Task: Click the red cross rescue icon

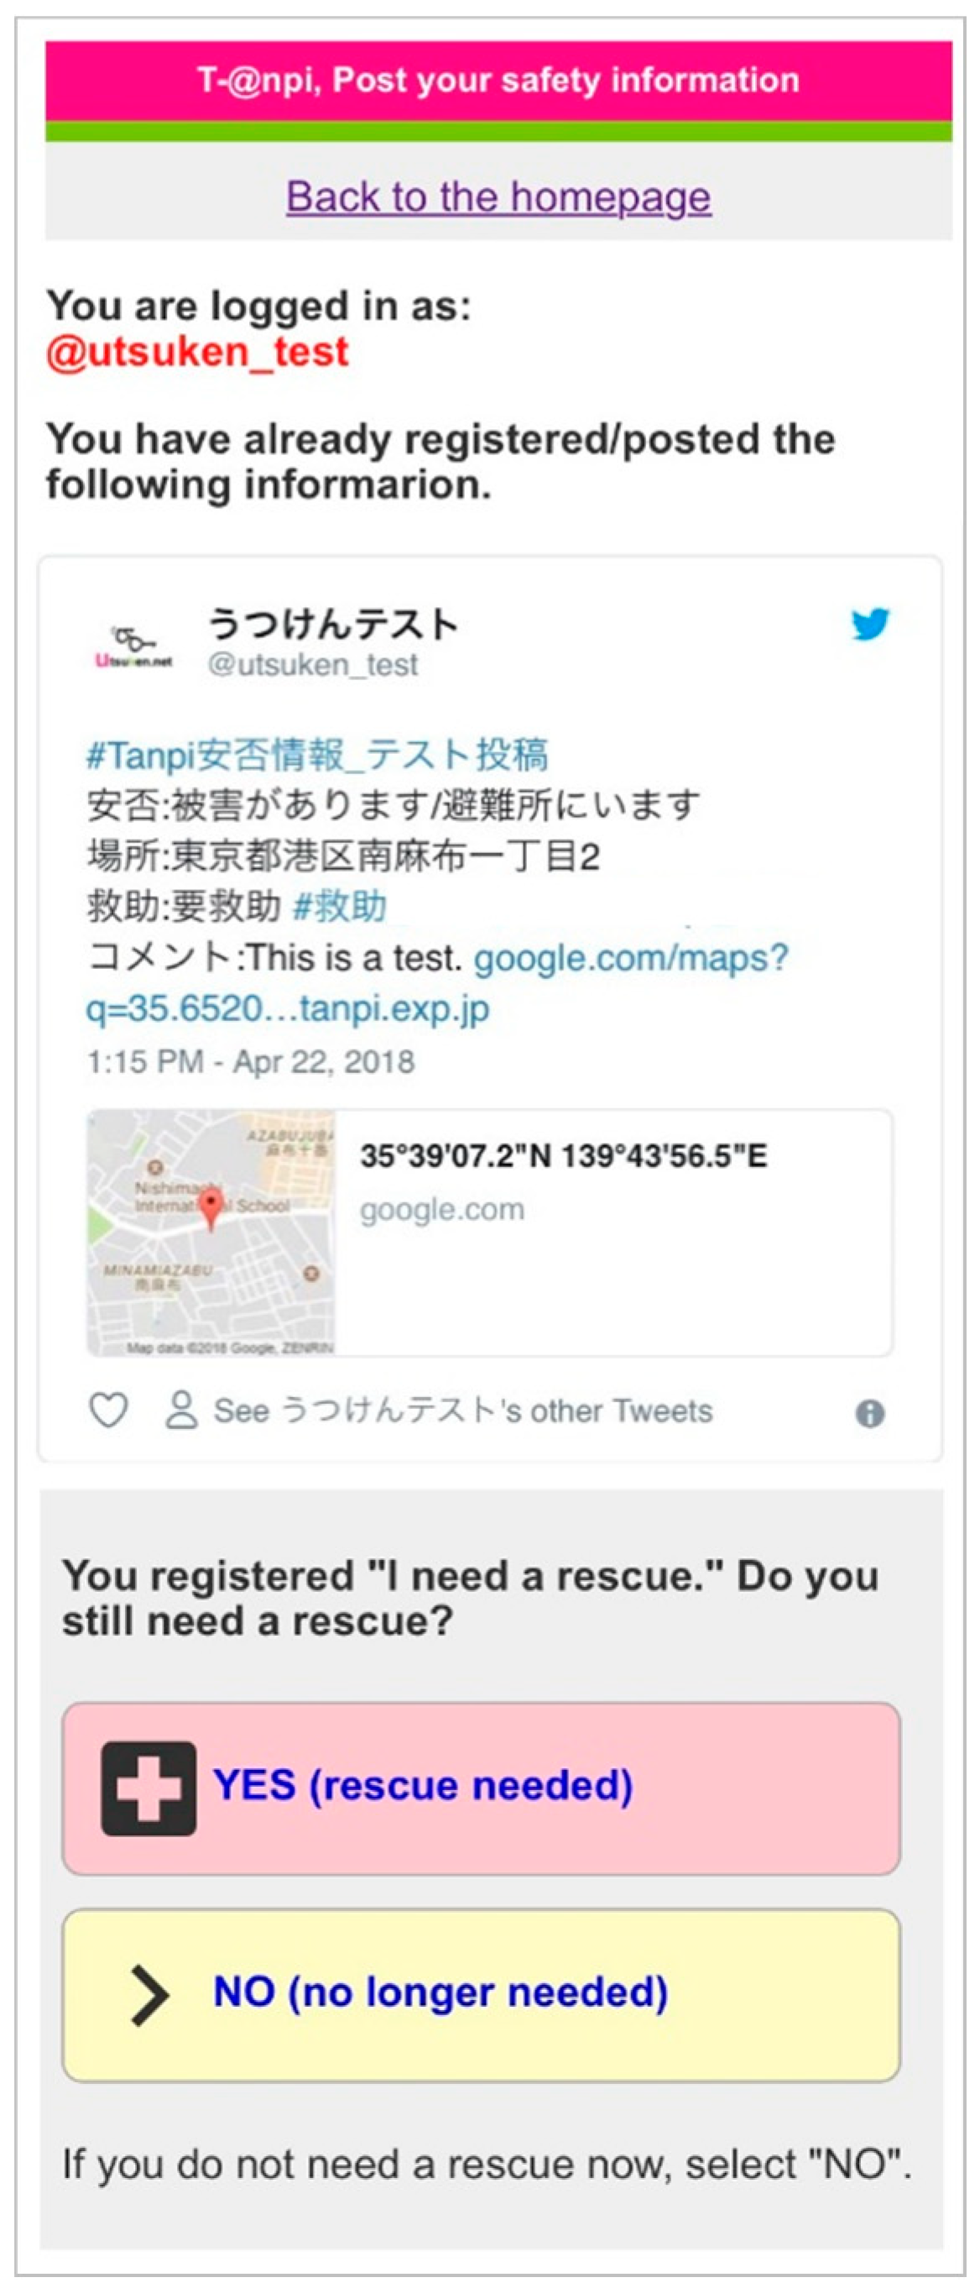Action: click(149, 1788)
